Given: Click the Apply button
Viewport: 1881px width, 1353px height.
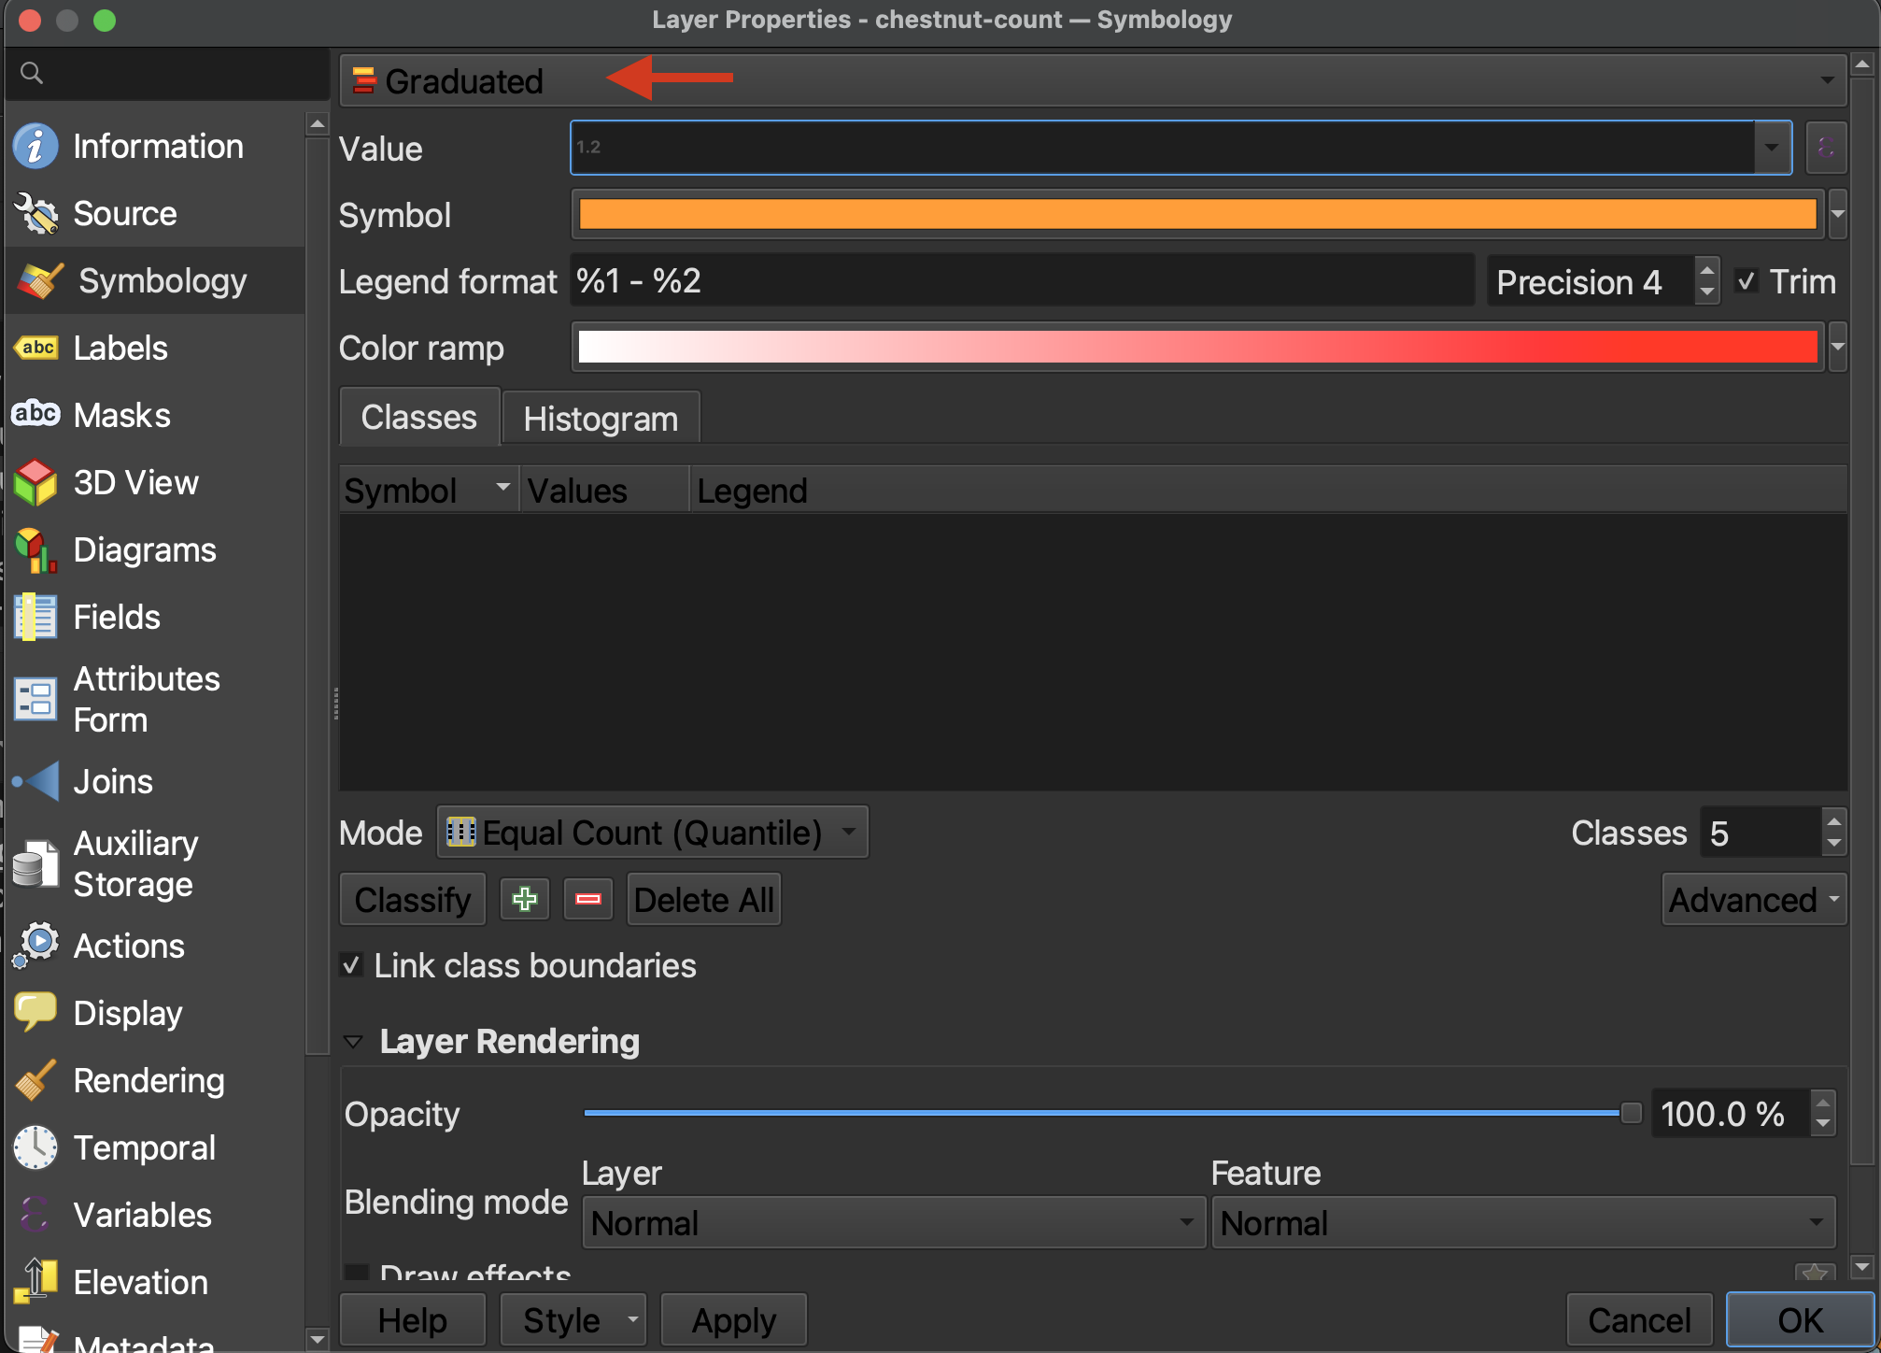Looking at the screenshot, I should tap(733, 1320).
